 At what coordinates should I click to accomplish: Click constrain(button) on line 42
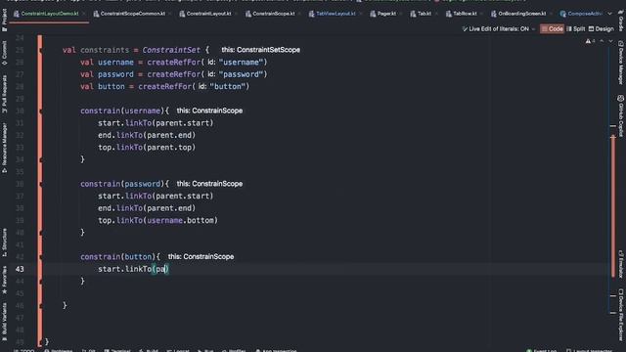point(119,257)
